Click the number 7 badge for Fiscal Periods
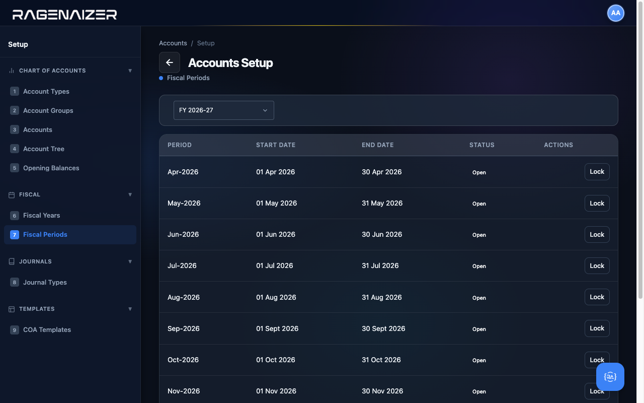Viewport: 644px width, 403px height. click(15, 234)
